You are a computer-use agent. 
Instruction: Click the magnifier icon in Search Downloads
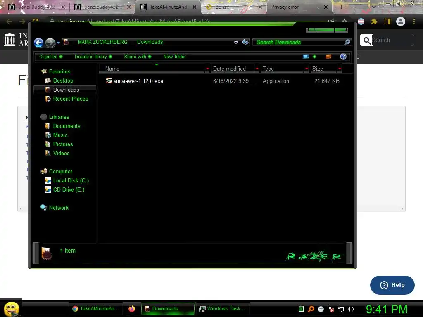(x=347, y=42)
